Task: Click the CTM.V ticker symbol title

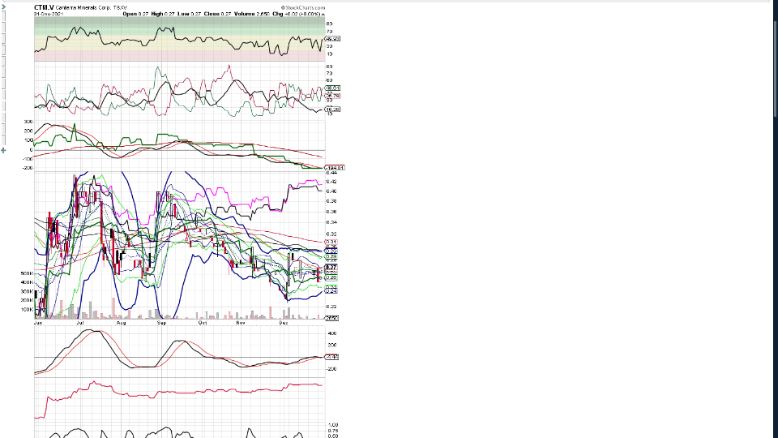Action: (45, 7)
